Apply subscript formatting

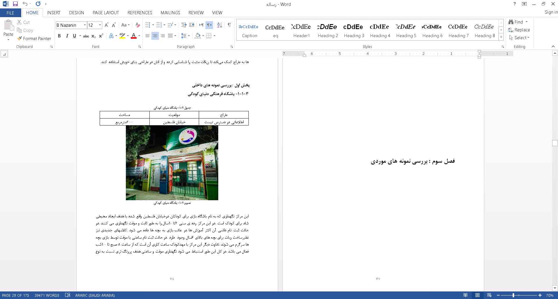[x=93, y=36]
